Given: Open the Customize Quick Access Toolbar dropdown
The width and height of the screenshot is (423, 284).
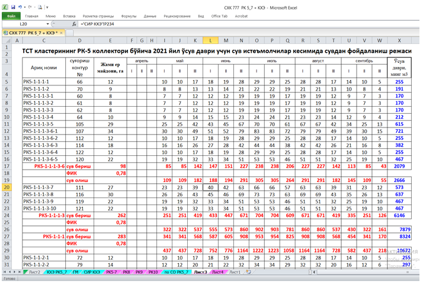Looking at the screenshot, I should pos(47,6).
